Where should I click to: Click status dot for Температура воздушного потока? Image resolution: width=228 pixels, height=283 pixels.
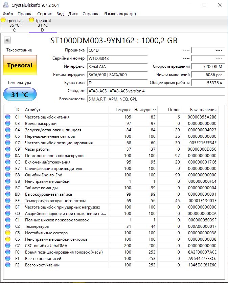pyautogui.click(x=8, y=200)
